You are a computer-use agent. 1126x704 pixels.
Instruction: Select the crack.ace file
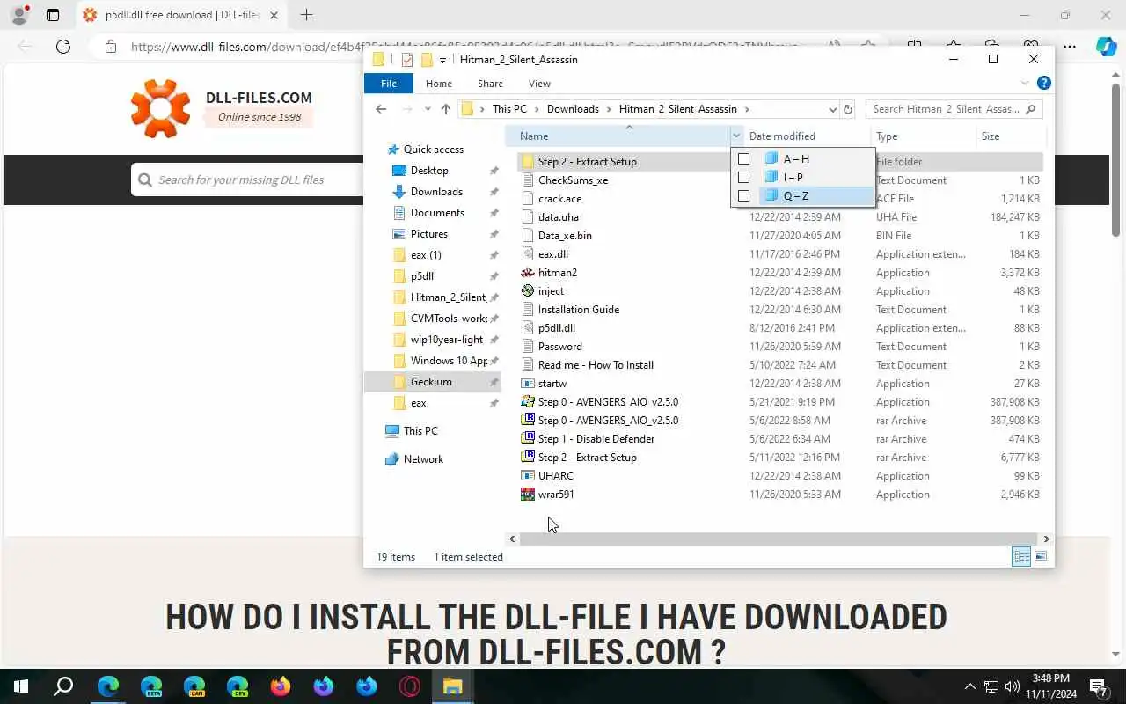coord(559,199)
